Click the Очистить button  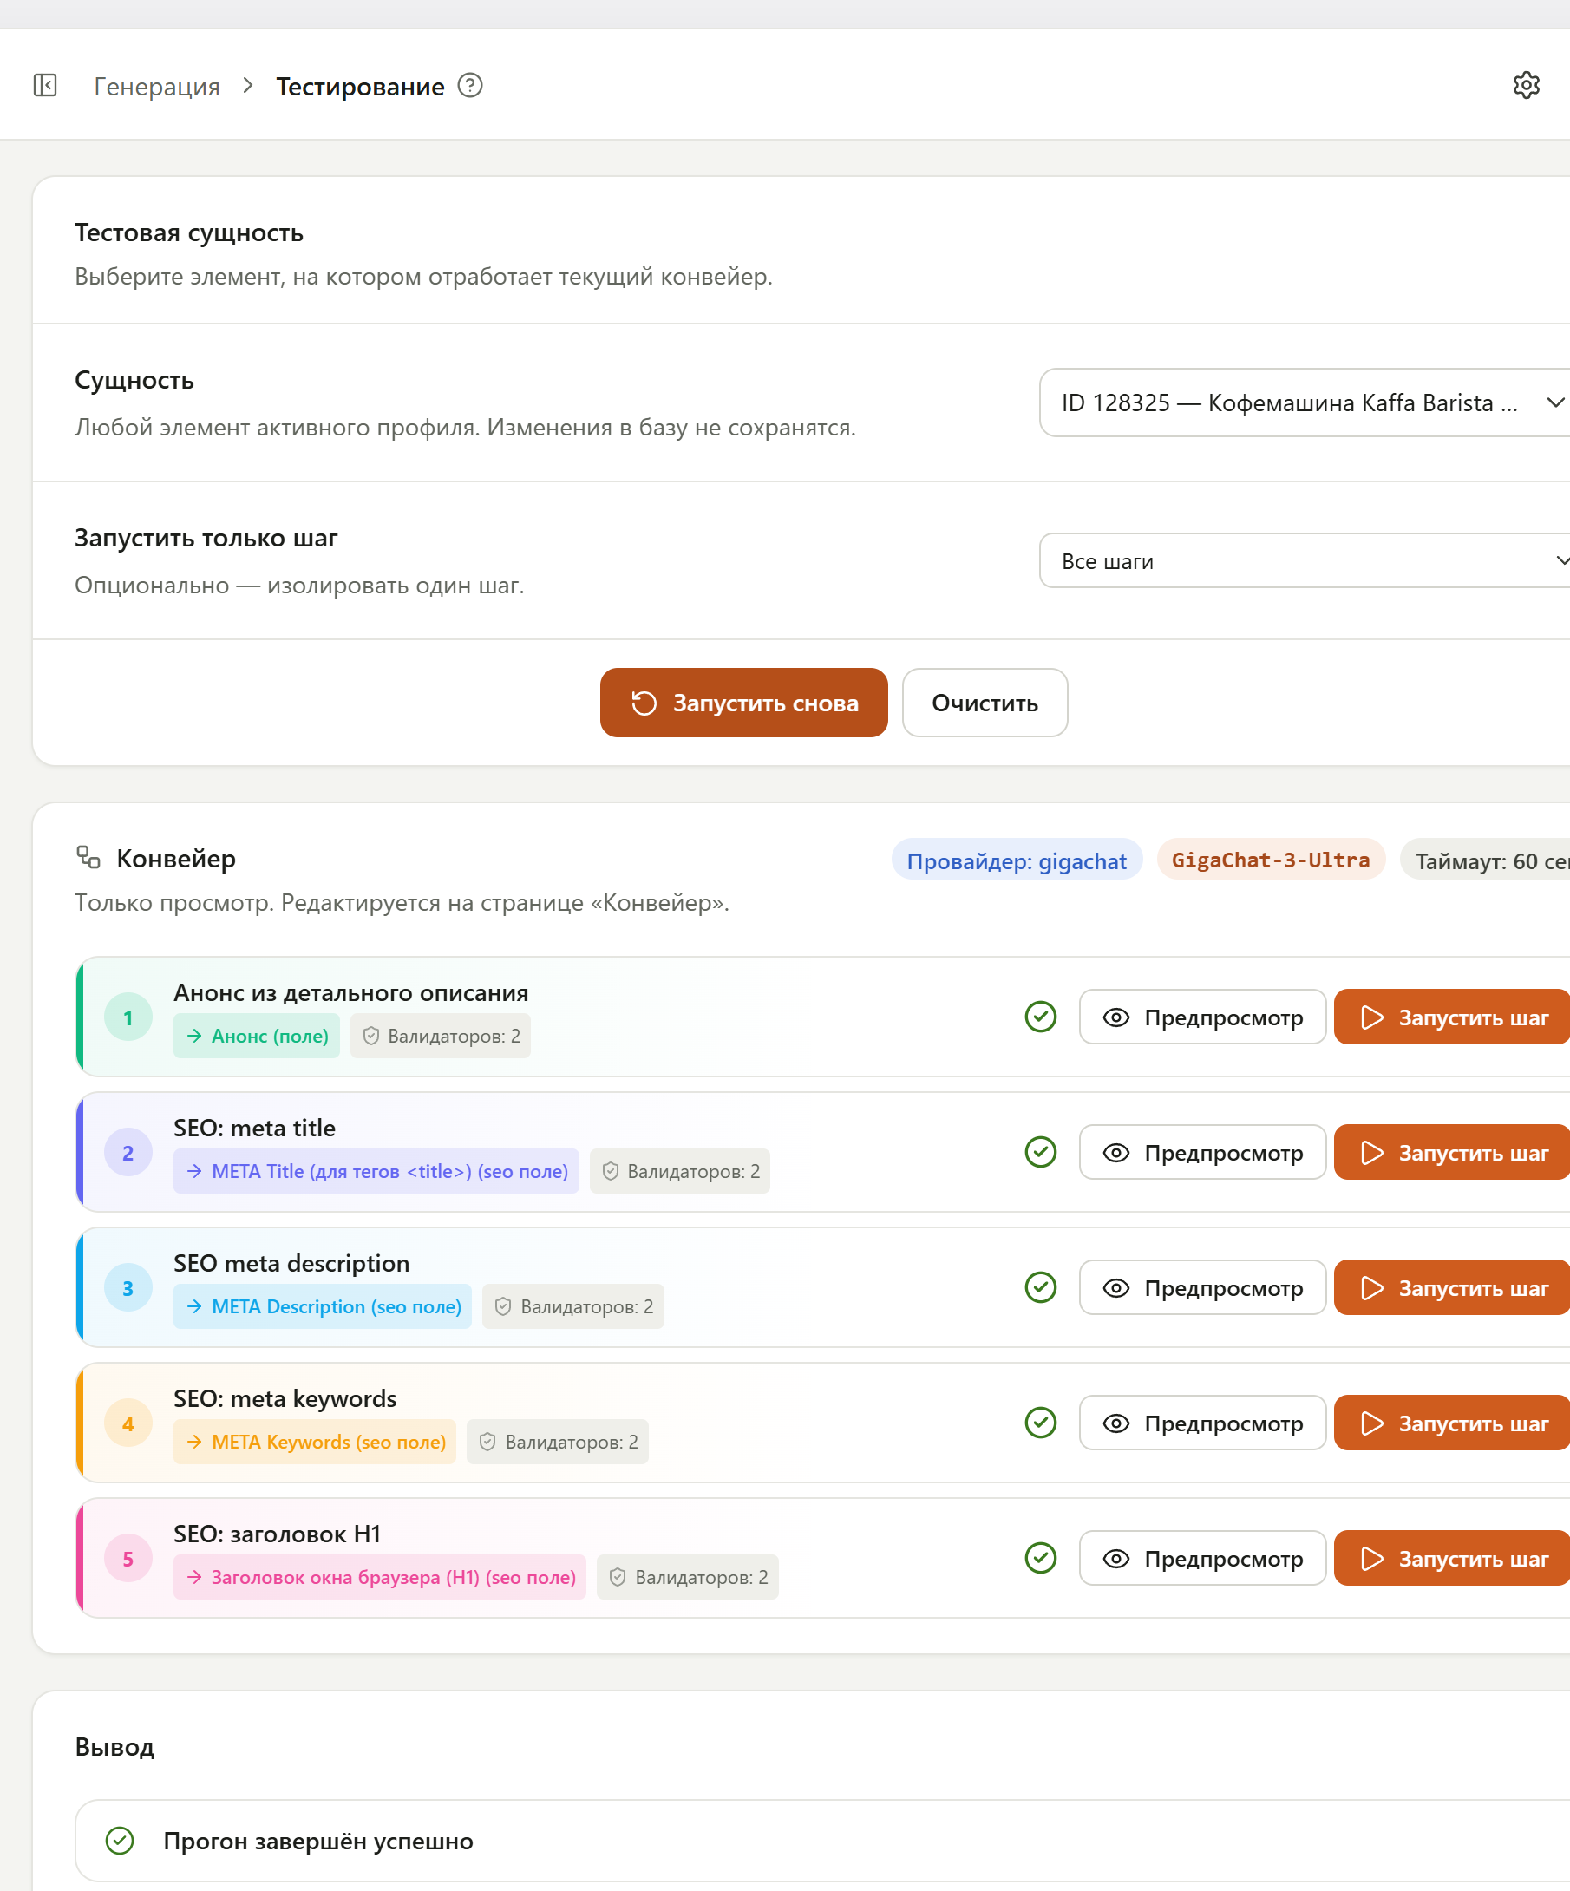pyautogui.click(x=985, y=703)
